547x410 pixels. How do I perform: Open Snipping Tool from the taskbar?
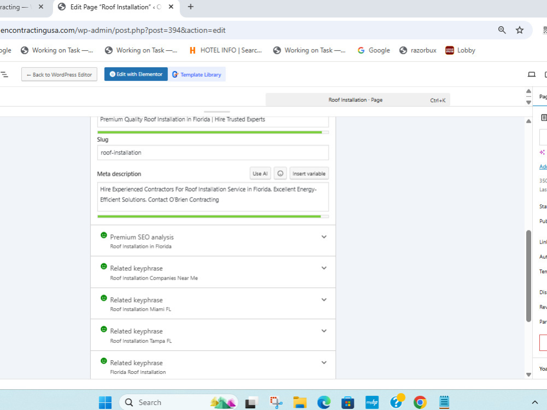click(x=276, y=402)
